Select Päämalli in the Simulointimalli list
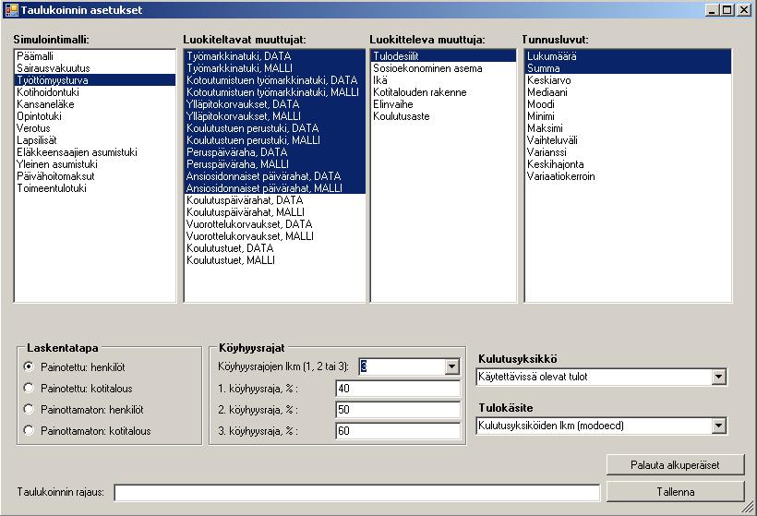 (95, 56)
